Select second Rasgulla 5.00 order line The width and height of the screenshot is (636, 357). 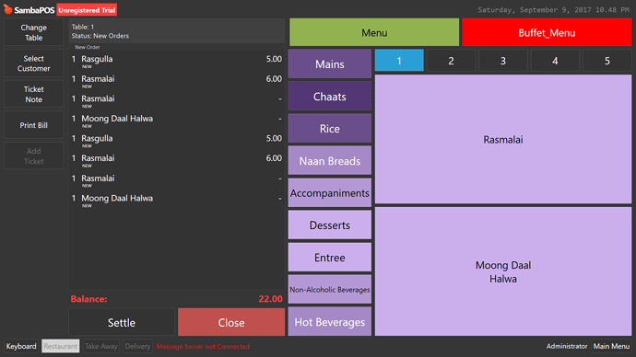(x=177, y=141)
